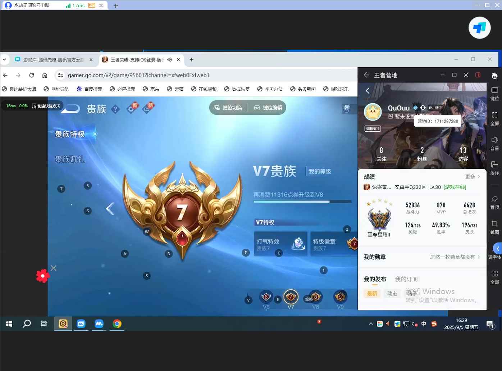
Task: Expand 我的勋章 row chevron
Action: [x=479, y=257]
